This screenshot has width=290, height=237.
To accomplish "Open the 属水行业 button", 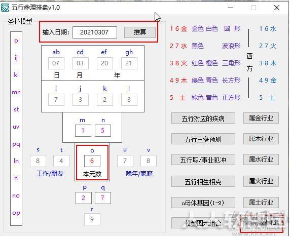I will pos(261,160).
